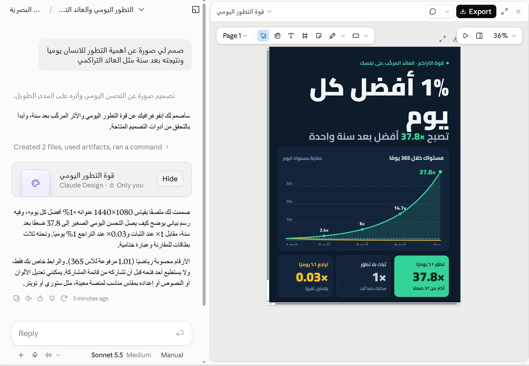Hide the artifact with Hide button
Image resolution: width=529 pixels, height=366 pixels.
(170, 179)
